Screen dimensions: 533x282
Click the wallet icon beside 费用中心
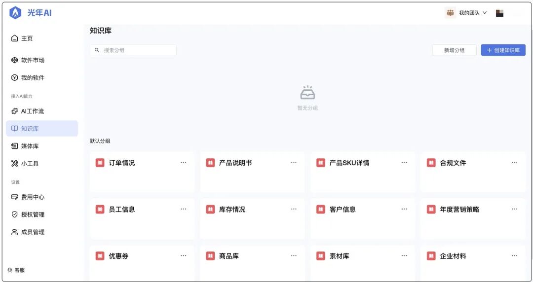click(x=14, y=197)
